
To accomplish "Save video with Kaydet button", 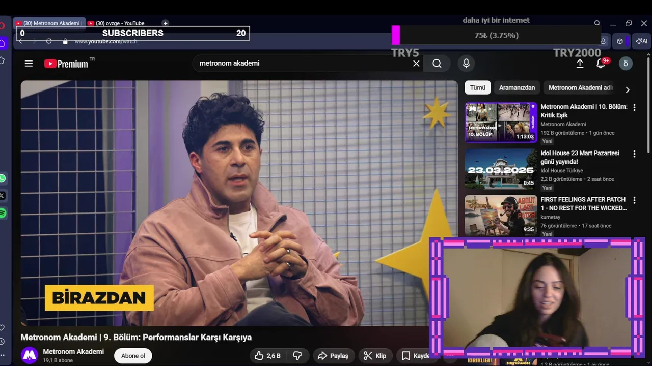I will [415, 356].
